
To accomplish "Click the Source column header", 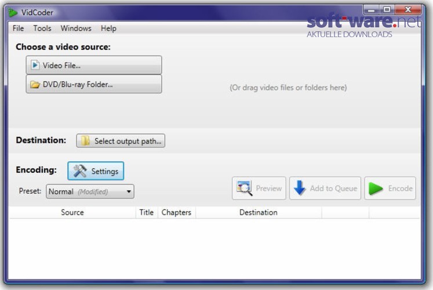I will coord(72,212).
